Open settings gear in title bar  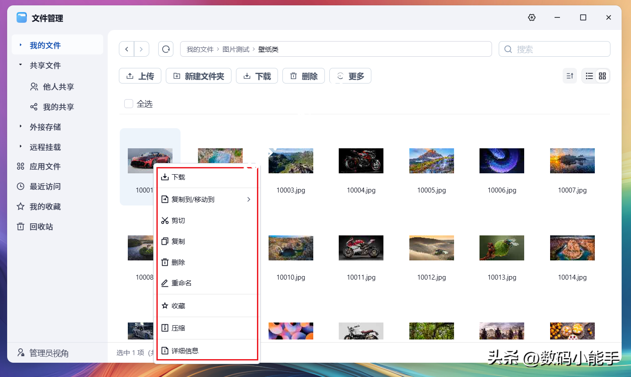[x=531, y=17]
